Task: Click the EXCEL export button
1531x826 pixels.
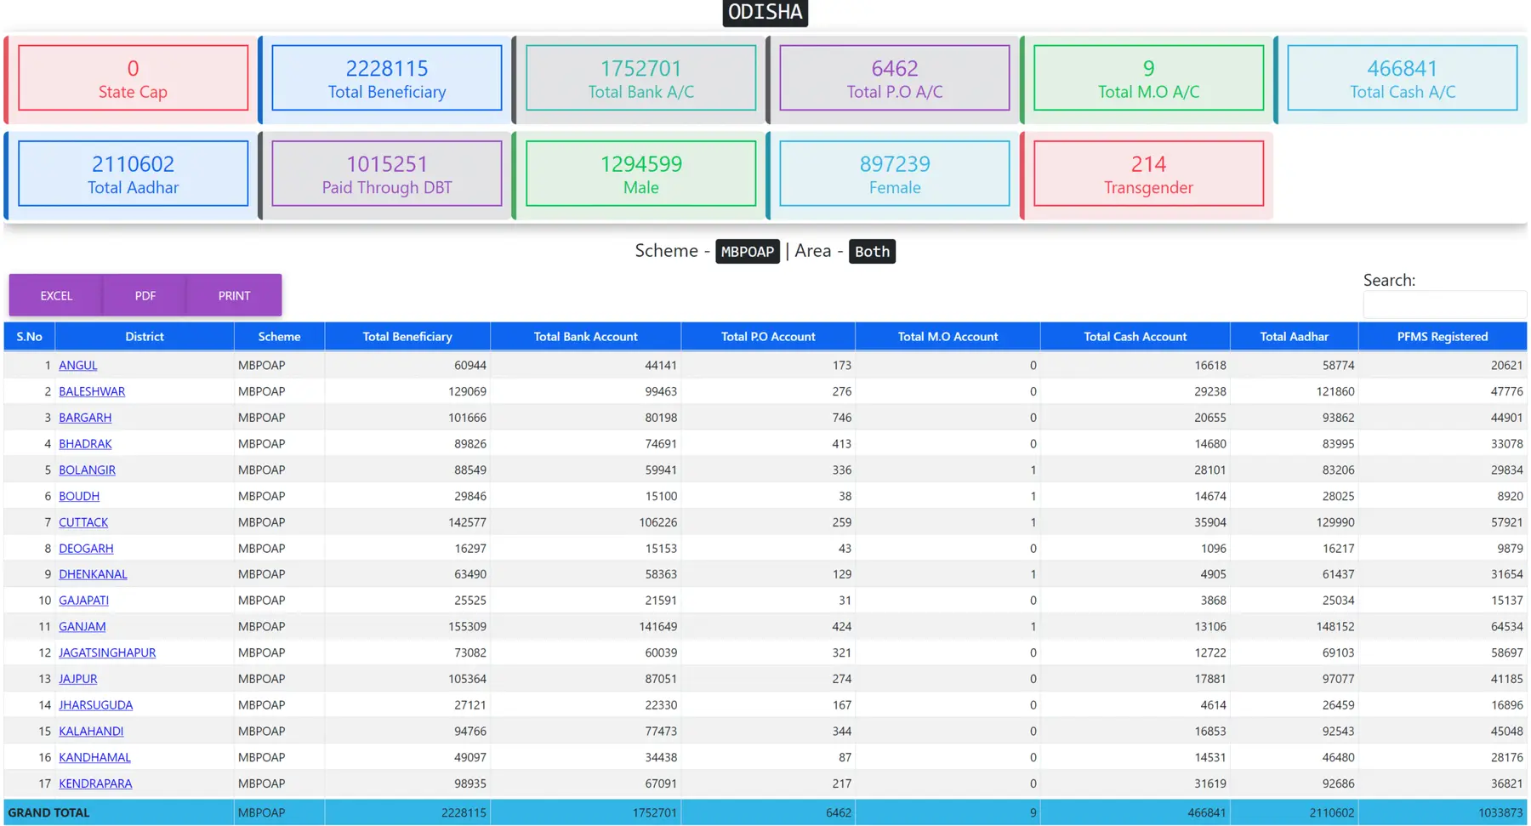Action: 54,295
